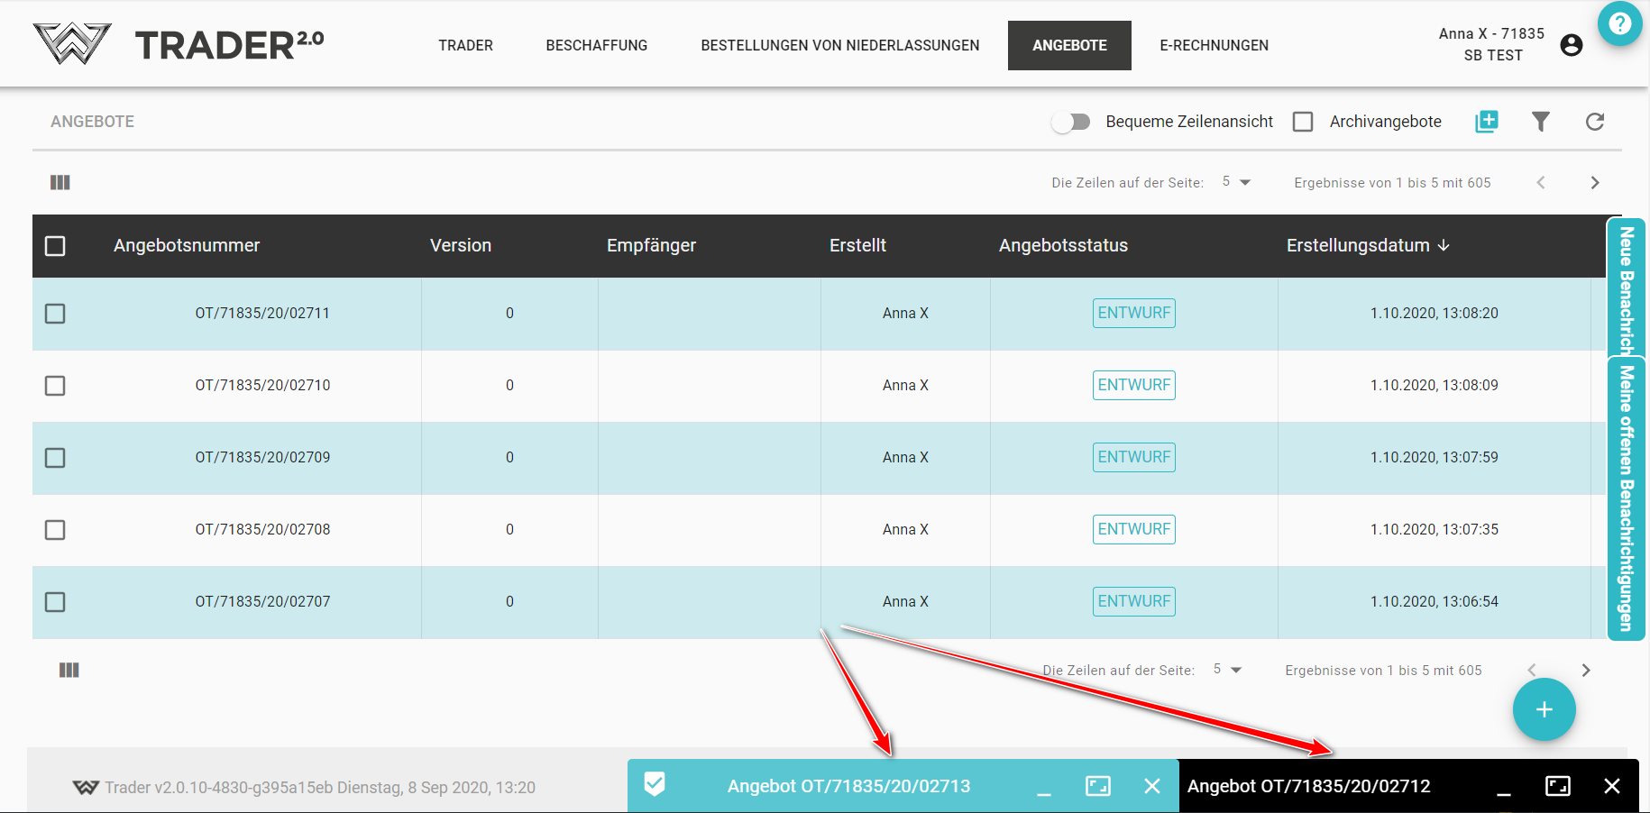Click the ENTWURF status badge for OT/71835/20/02709
This screenshot has width=1650, height=813.
point(1133,457)
